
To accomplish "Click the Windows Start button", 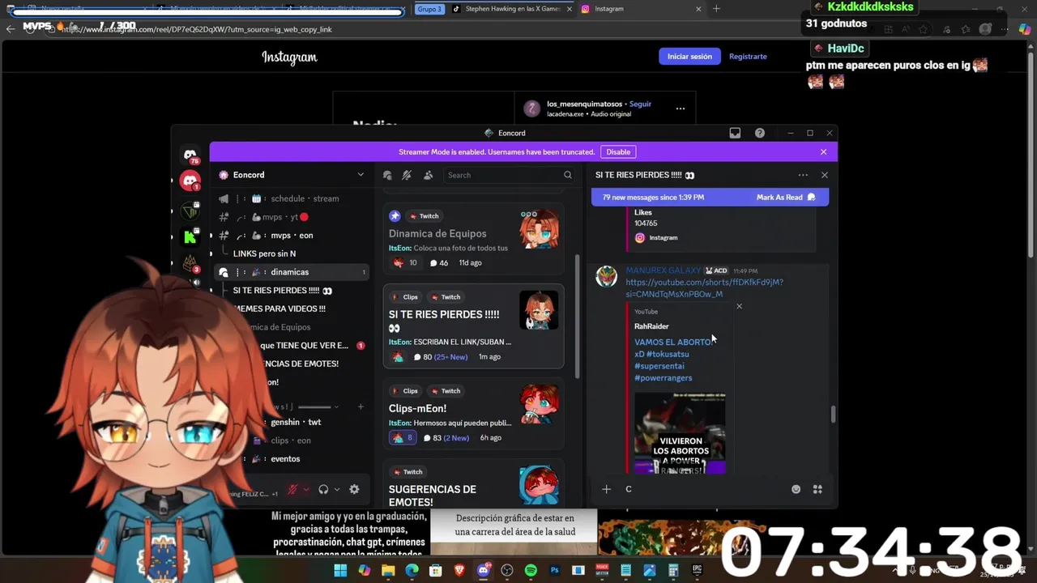I will click(x=340, y=570).
